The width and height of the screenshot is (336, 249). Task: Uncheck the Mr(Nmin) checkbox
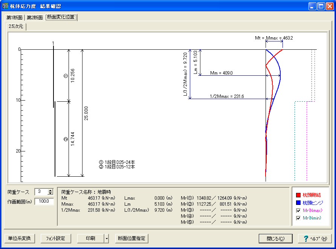(298, 218)
